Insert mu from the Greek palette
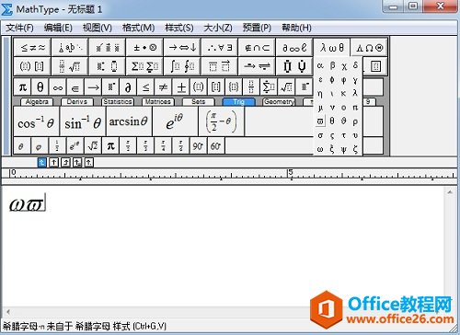The image size is (460, 335). pyautogui.click(x=320, y=108)
